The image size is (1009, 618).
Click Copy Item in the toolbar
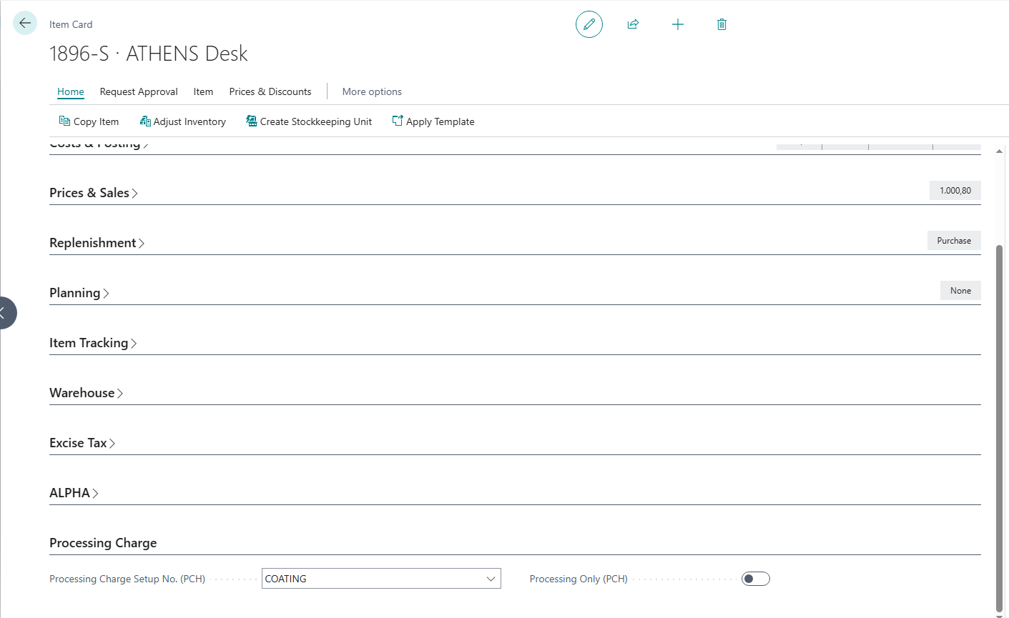(x=89, y=121)
